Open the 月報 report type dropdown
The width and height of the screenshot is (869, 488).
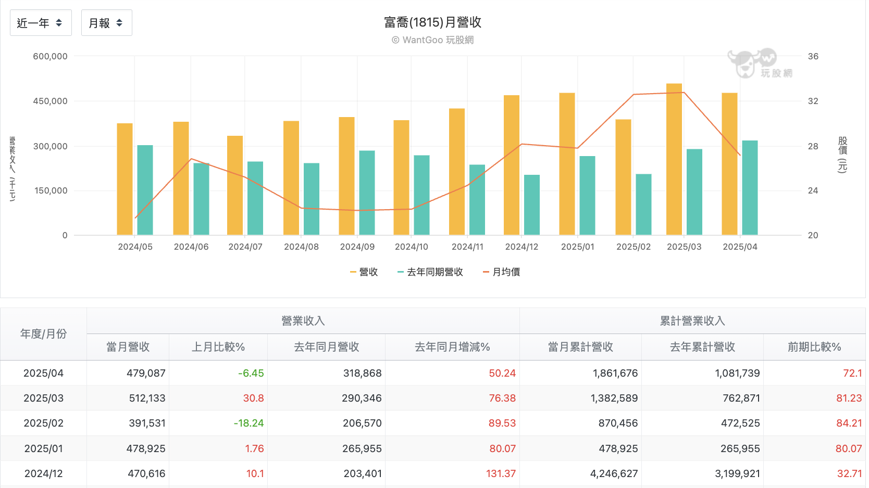click(x=106, y=23)
